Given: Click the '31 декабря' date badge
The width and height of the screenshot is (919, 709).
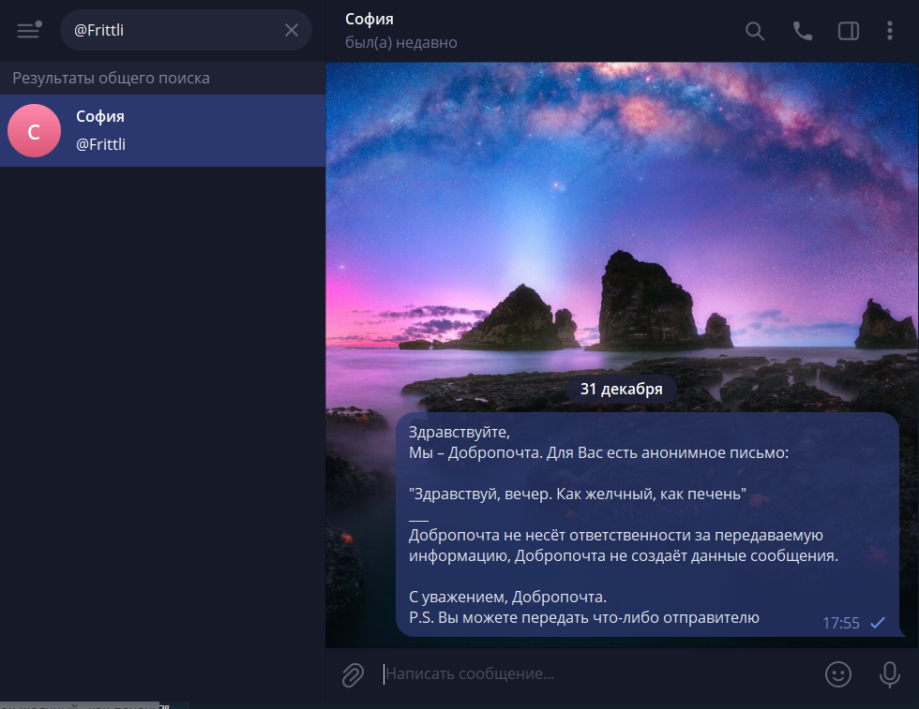Looking at the screenshot, I should click(x=621, y=389).
